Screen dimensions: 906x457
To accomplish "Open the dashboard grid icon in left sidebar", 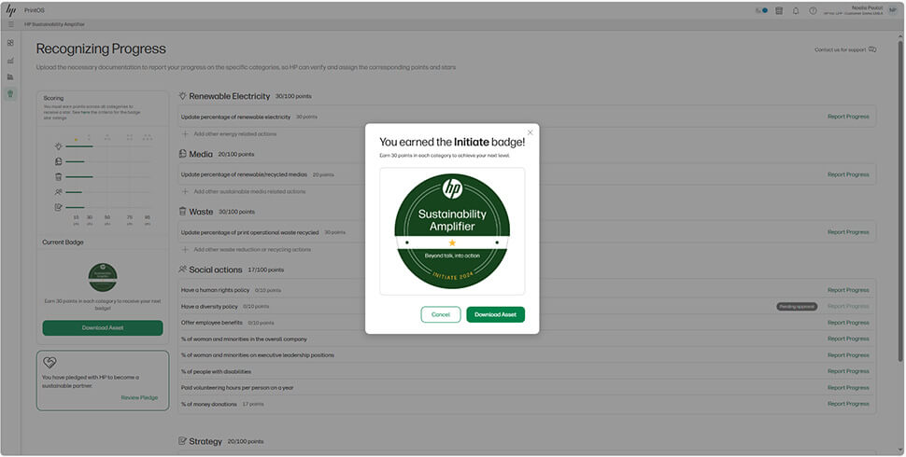I will [10, 43].
